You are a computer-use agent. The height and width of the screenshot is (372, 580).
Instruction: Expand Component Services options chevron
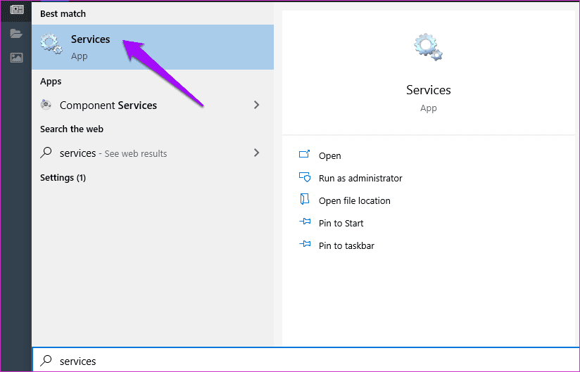(x=257, y=105)
